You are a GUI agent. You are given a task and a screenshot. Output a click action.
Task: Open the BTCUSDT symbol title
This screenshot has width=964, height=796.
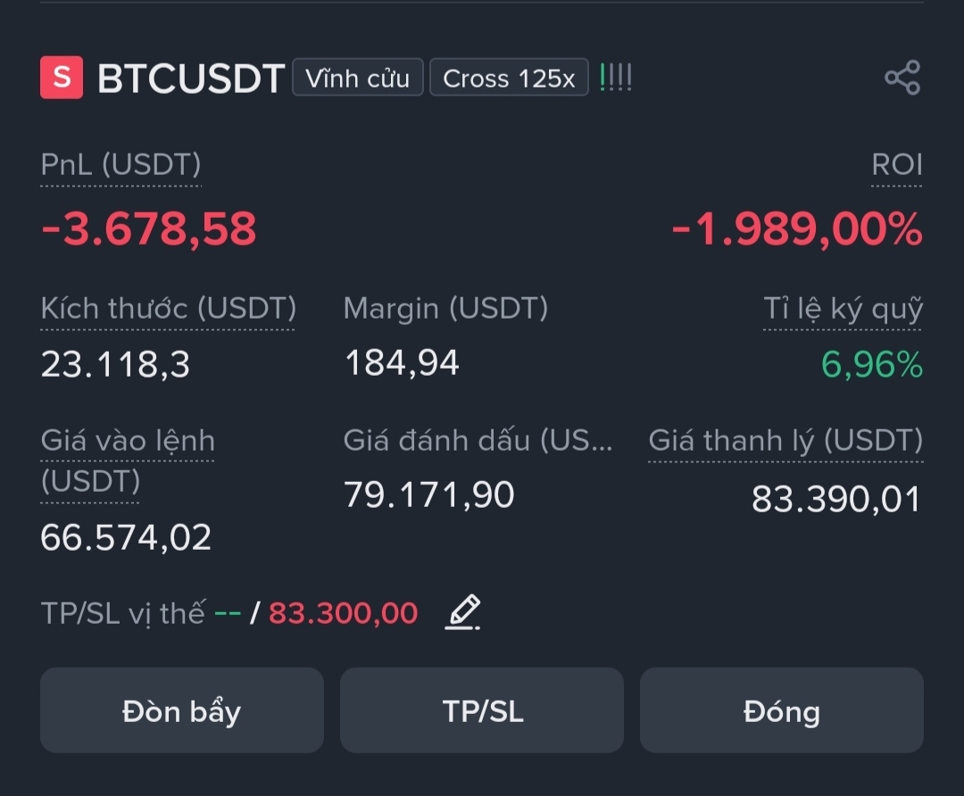pos(191,78)
